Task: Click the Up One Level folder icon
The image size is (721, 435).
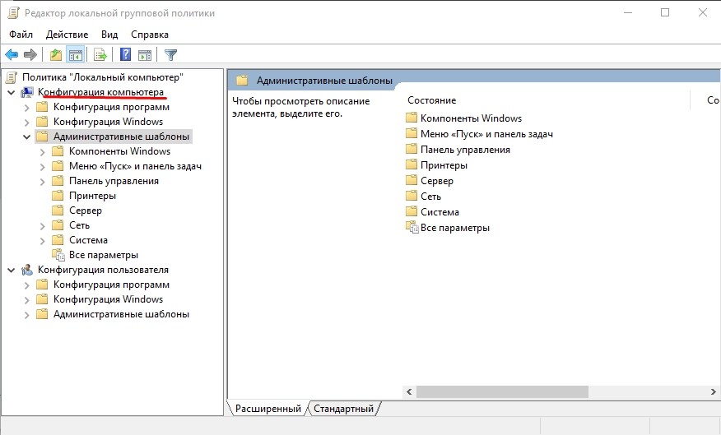Action: [56, 55]
